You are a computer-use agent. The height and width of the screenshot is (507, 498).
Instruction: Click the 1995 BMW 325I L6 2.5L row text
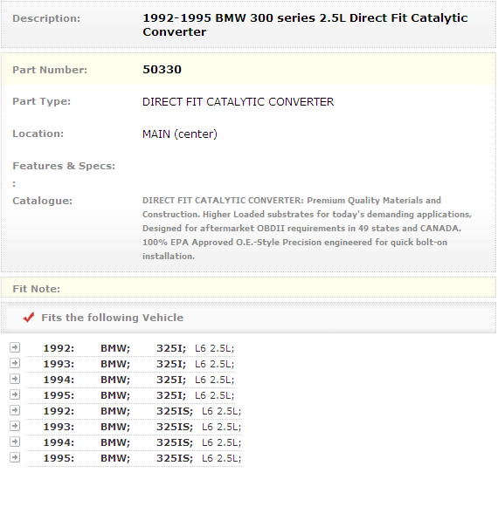(139, 395)
